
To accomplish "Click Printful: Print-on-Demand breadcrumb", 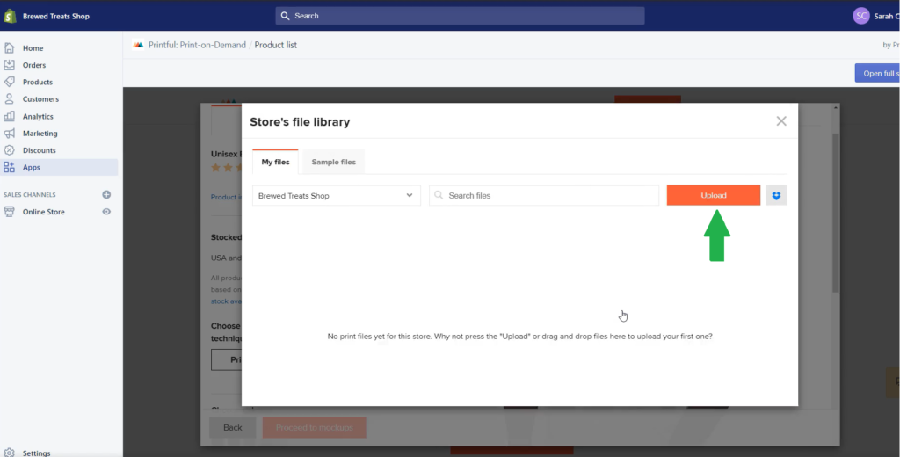I will (x=197, y=45).
